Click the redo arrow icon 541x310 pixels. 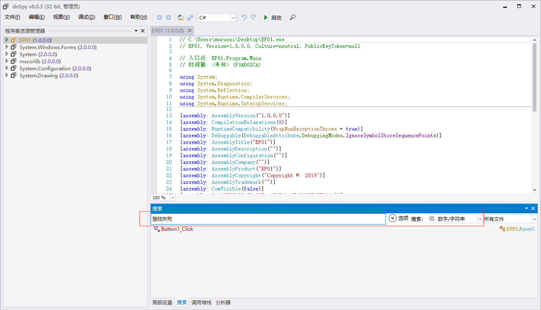pos(254,18)
